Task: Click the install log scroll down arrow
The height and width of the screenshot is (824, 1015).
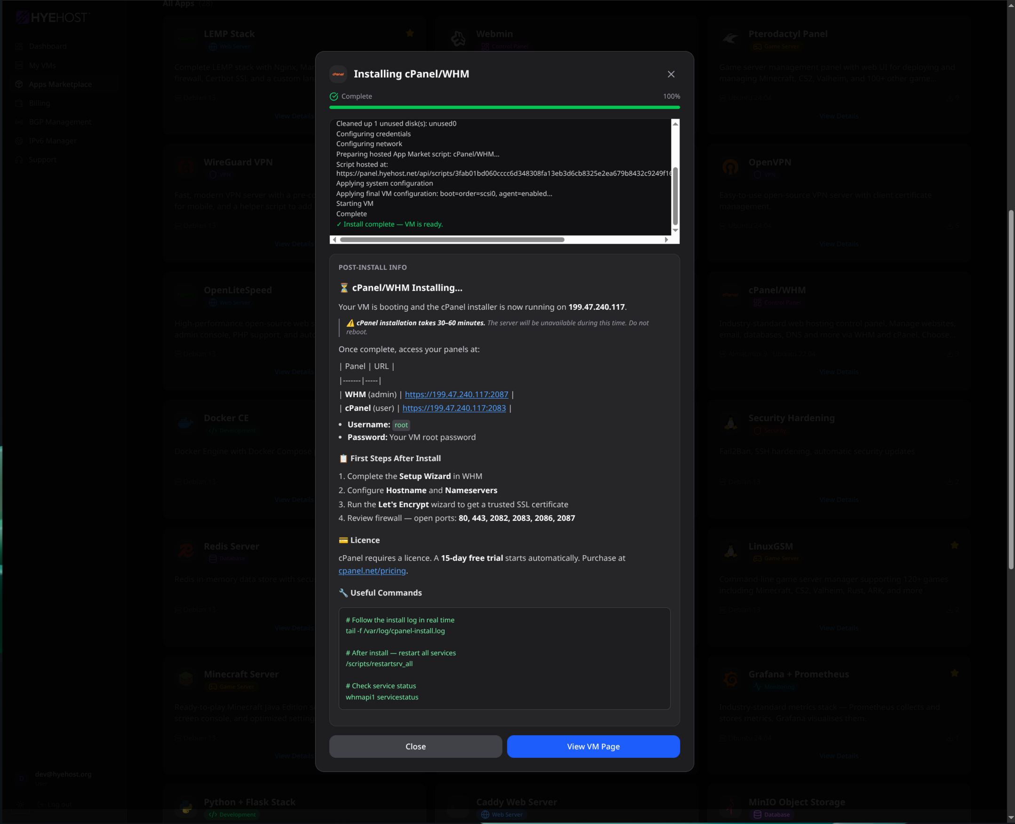Action: 675,230
